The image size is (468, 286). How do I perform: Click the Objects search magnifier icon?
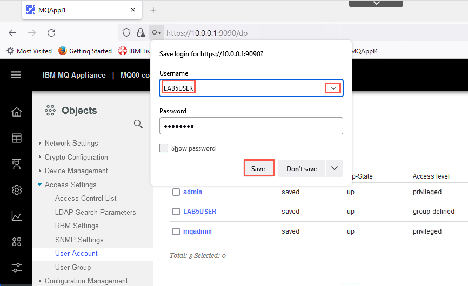click(138, 124)
